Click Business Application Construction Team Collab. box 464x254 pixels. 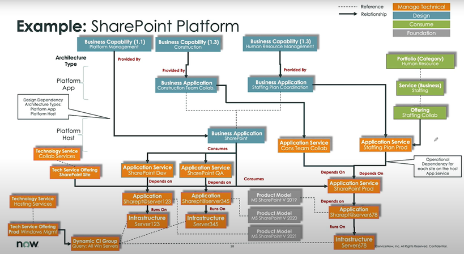click(x=186, y=85)
